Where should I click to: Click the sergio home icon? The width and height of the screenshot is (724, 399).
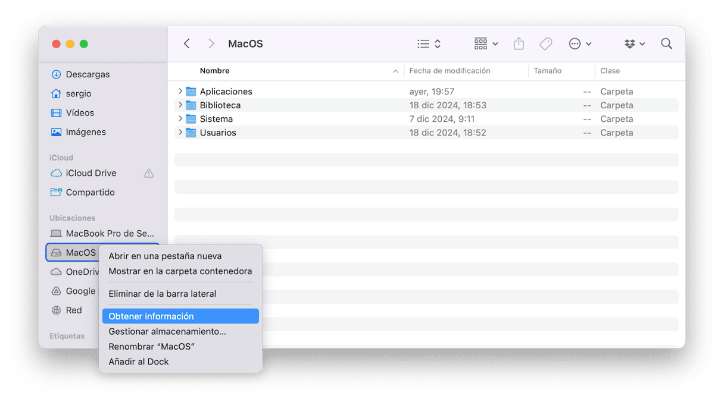56,93
